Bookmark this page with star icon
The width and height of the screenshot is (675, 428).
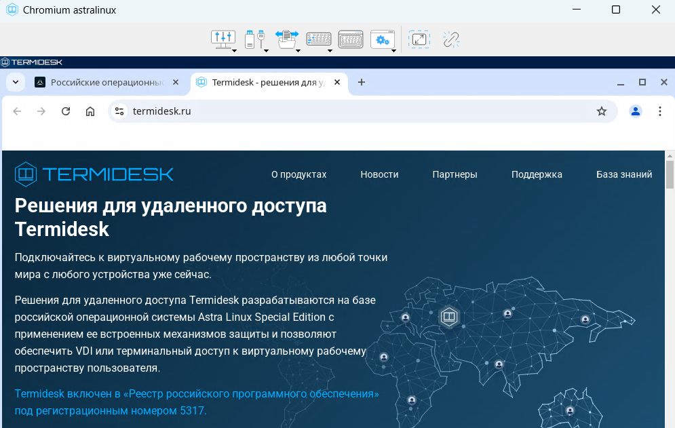(601, 111)
